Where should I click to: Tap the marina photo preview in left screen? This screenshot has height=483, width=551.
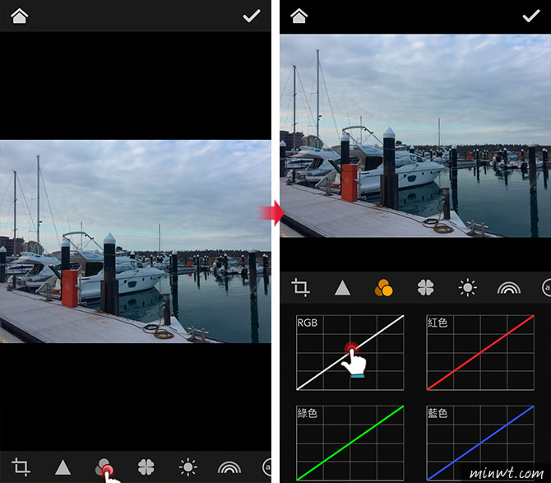tap(136, 242)
